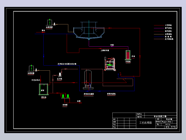Click the long blue backwash drain pipe label

(x=67, y=64)
